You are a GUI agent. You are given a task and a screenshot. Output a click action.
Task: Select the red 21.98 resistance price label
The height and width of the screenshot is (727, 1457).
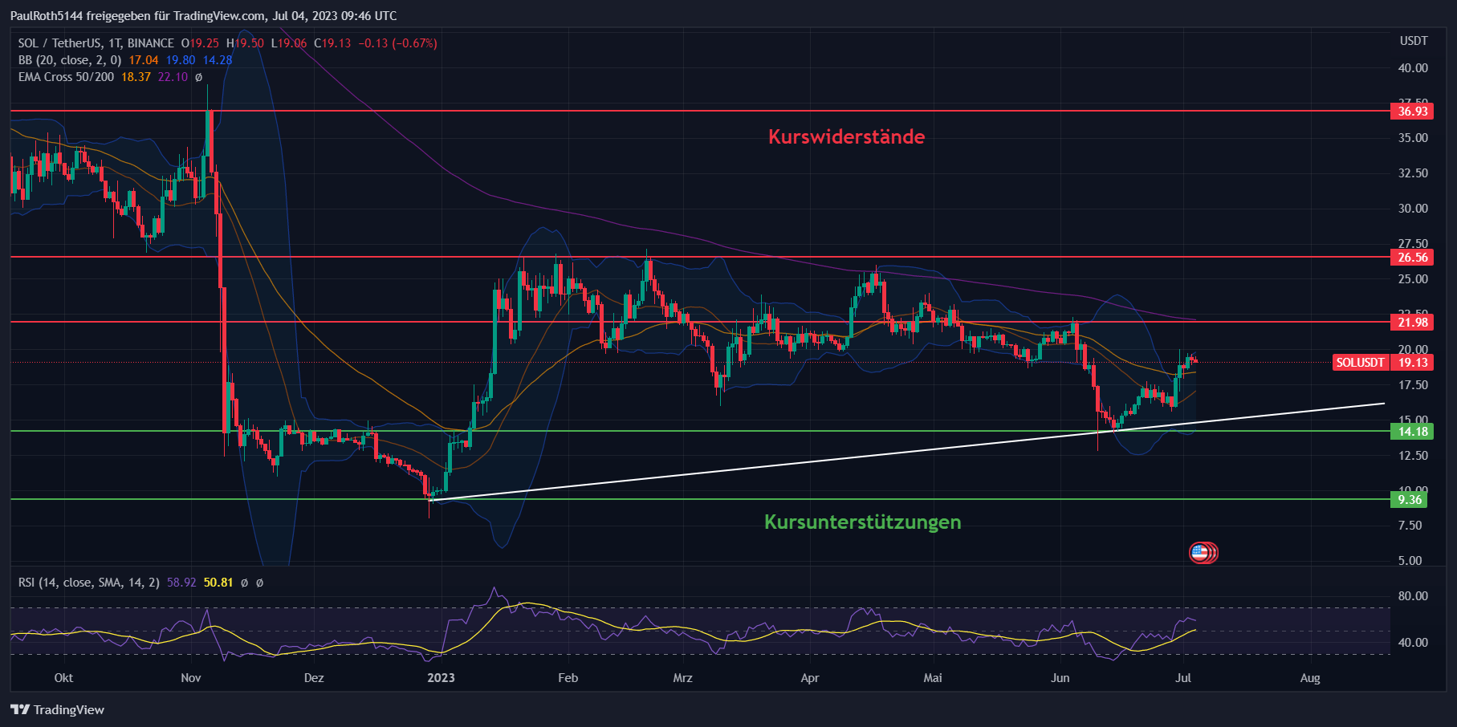tap(1412, 323)
